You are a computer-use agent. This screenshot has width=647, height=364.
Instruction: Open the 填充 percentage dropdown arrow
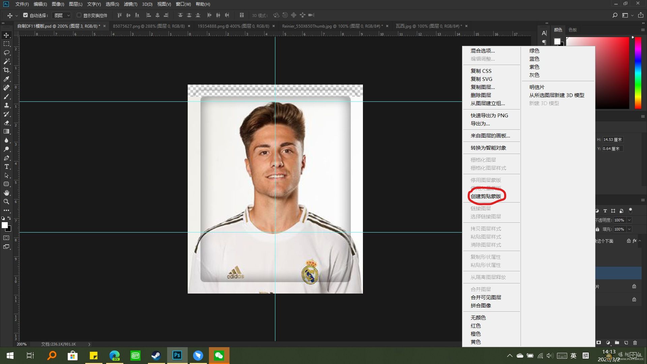click(x=629, y=229)
